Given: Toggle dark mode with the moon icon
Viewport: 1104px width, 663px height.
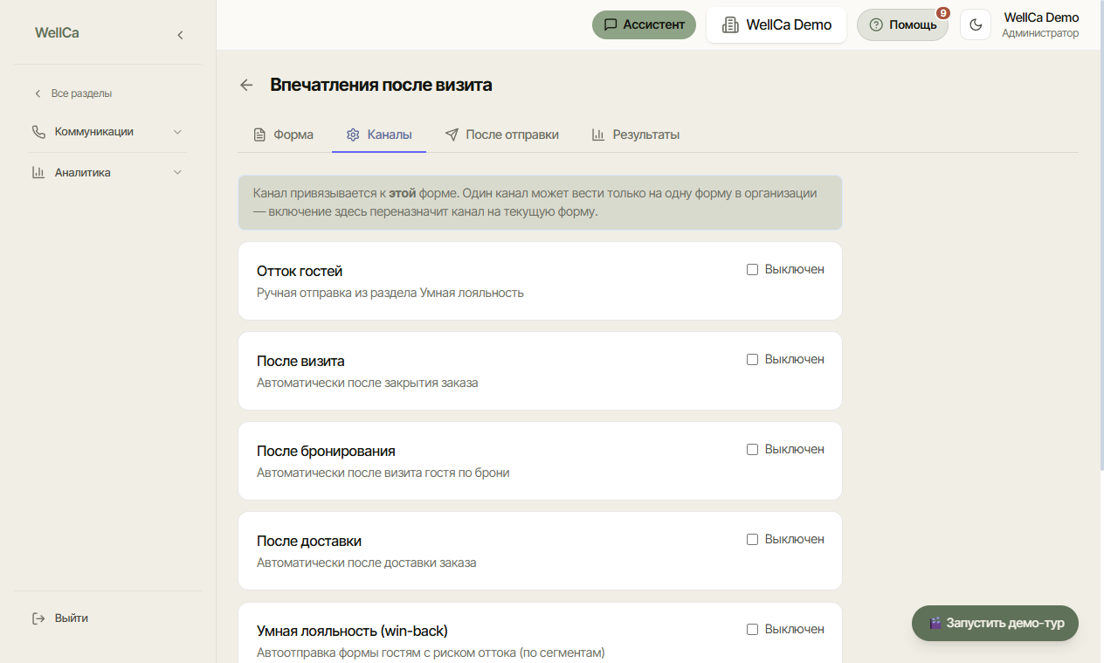Looking at the screenshot, I should [x=976, y=24].
